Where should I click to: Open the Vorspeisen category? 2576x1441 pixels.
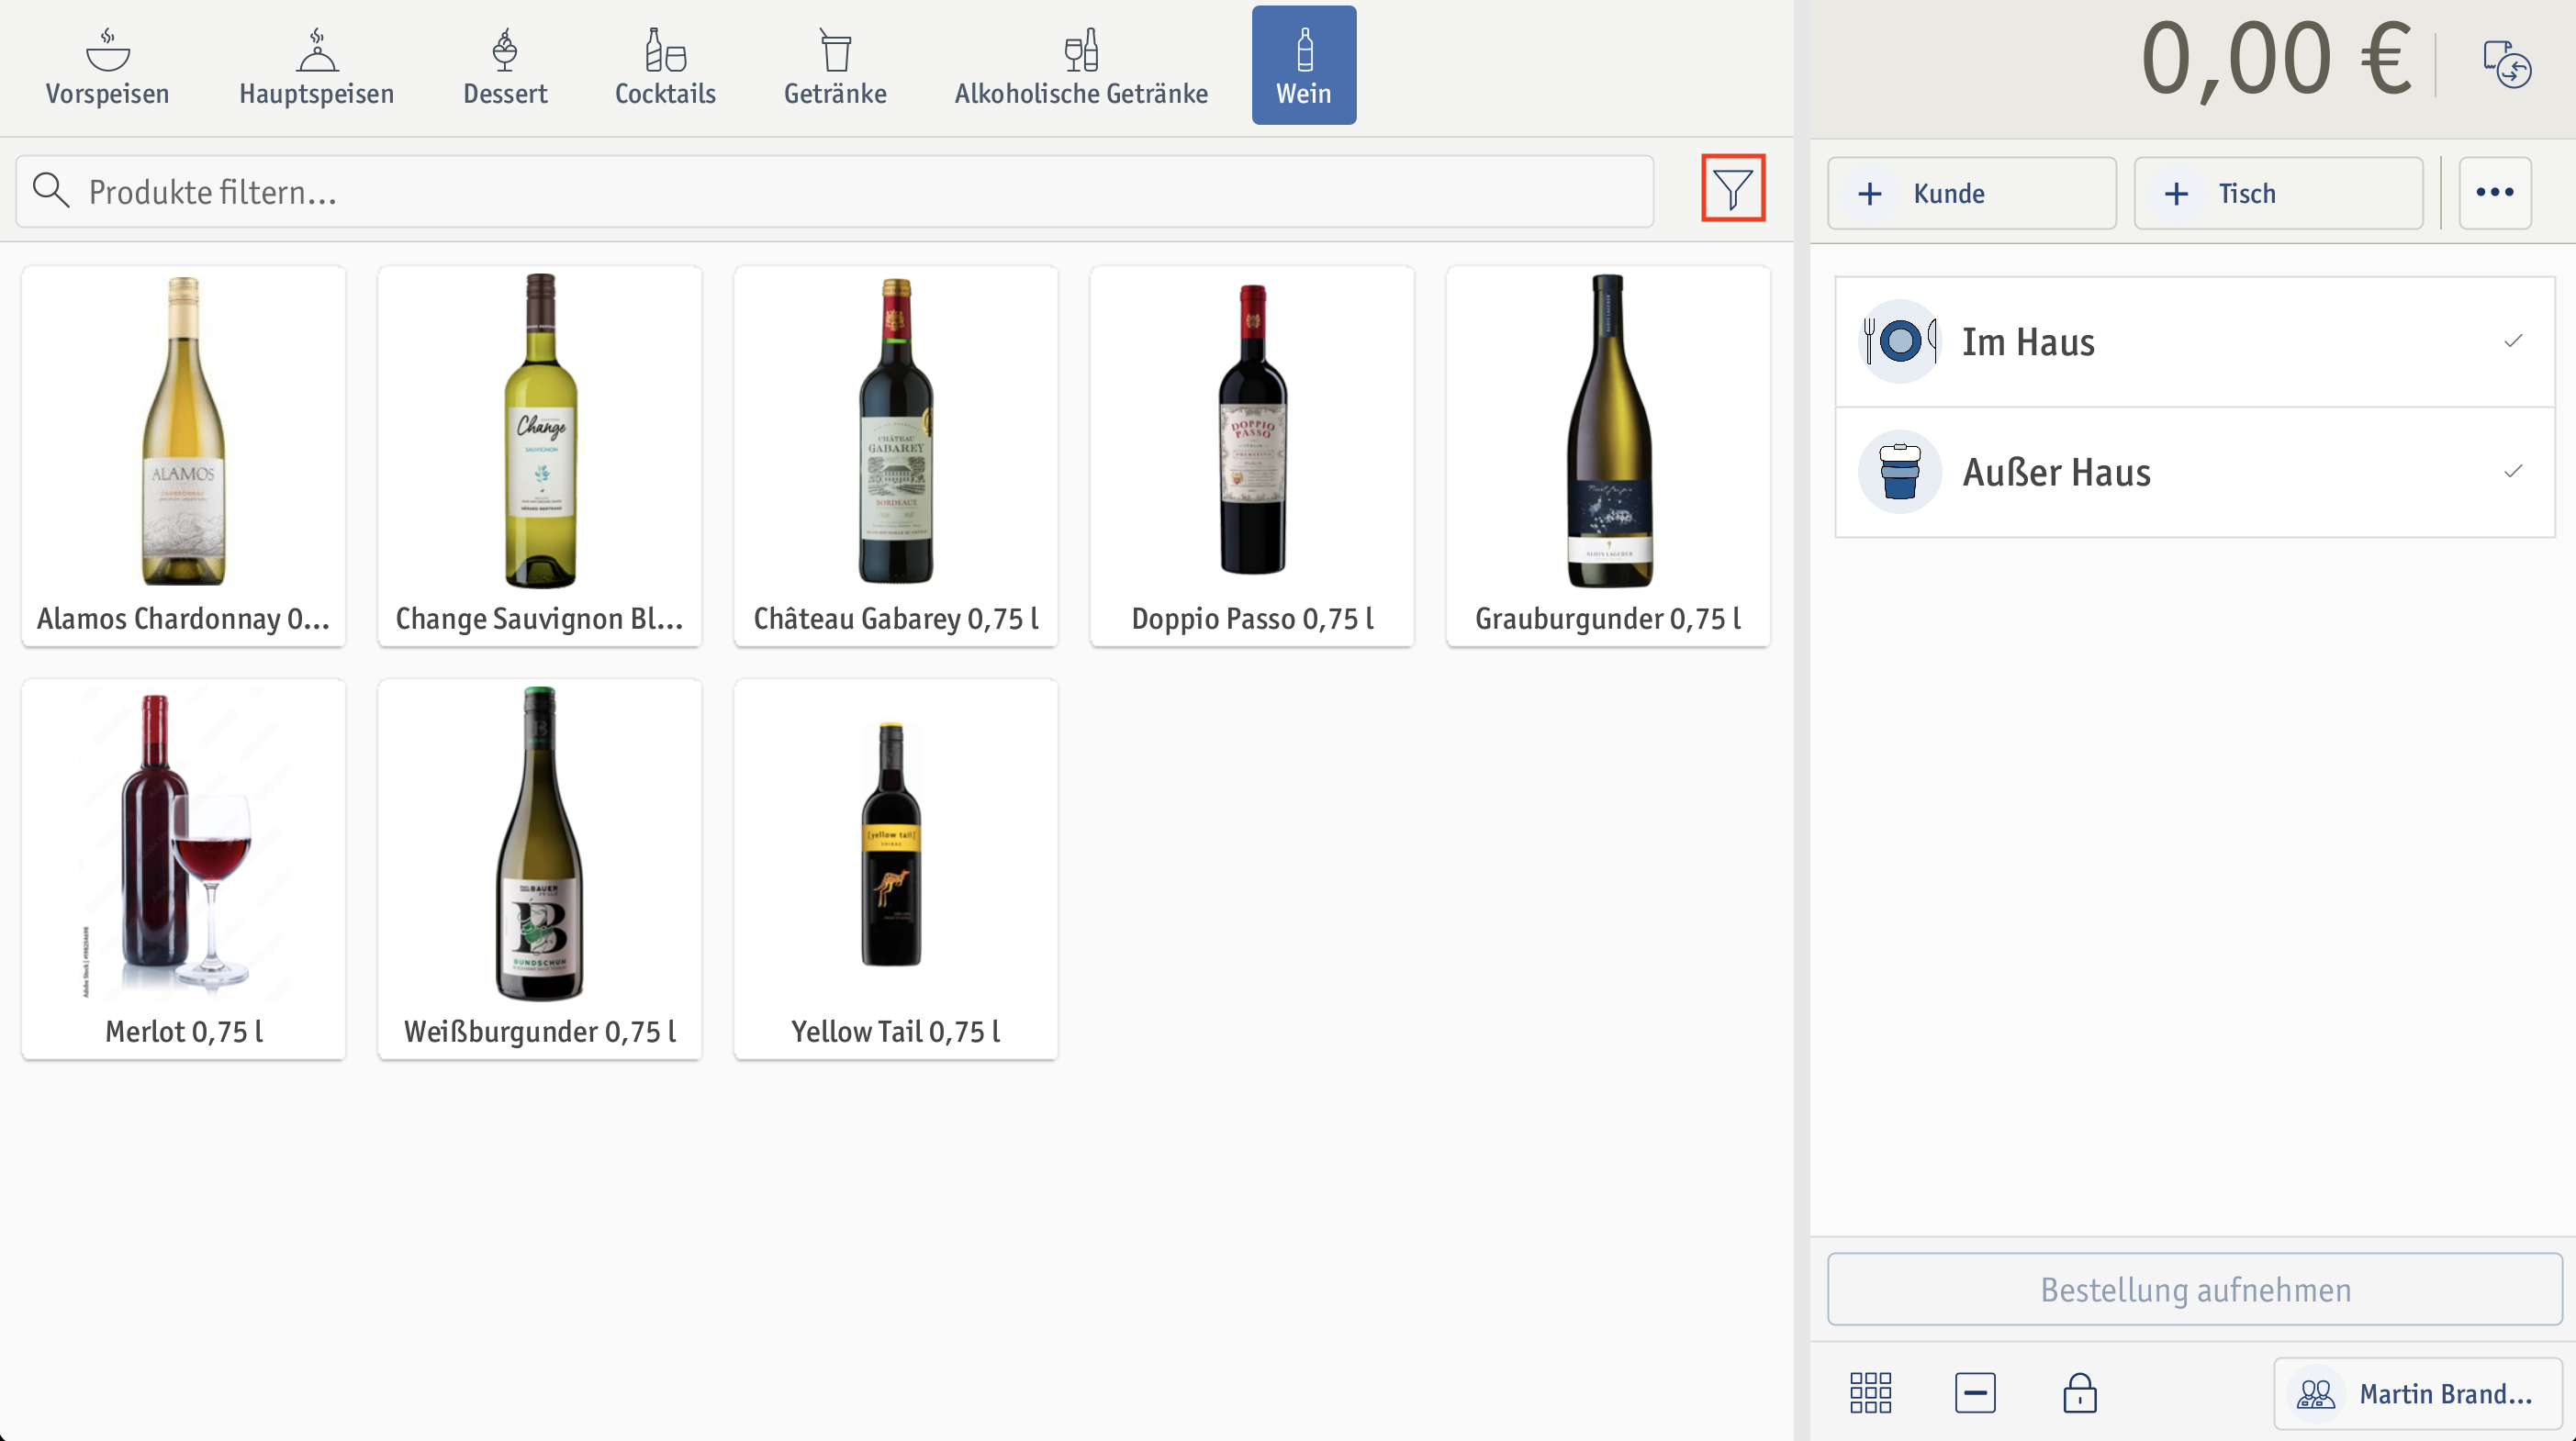pos(107,66)
